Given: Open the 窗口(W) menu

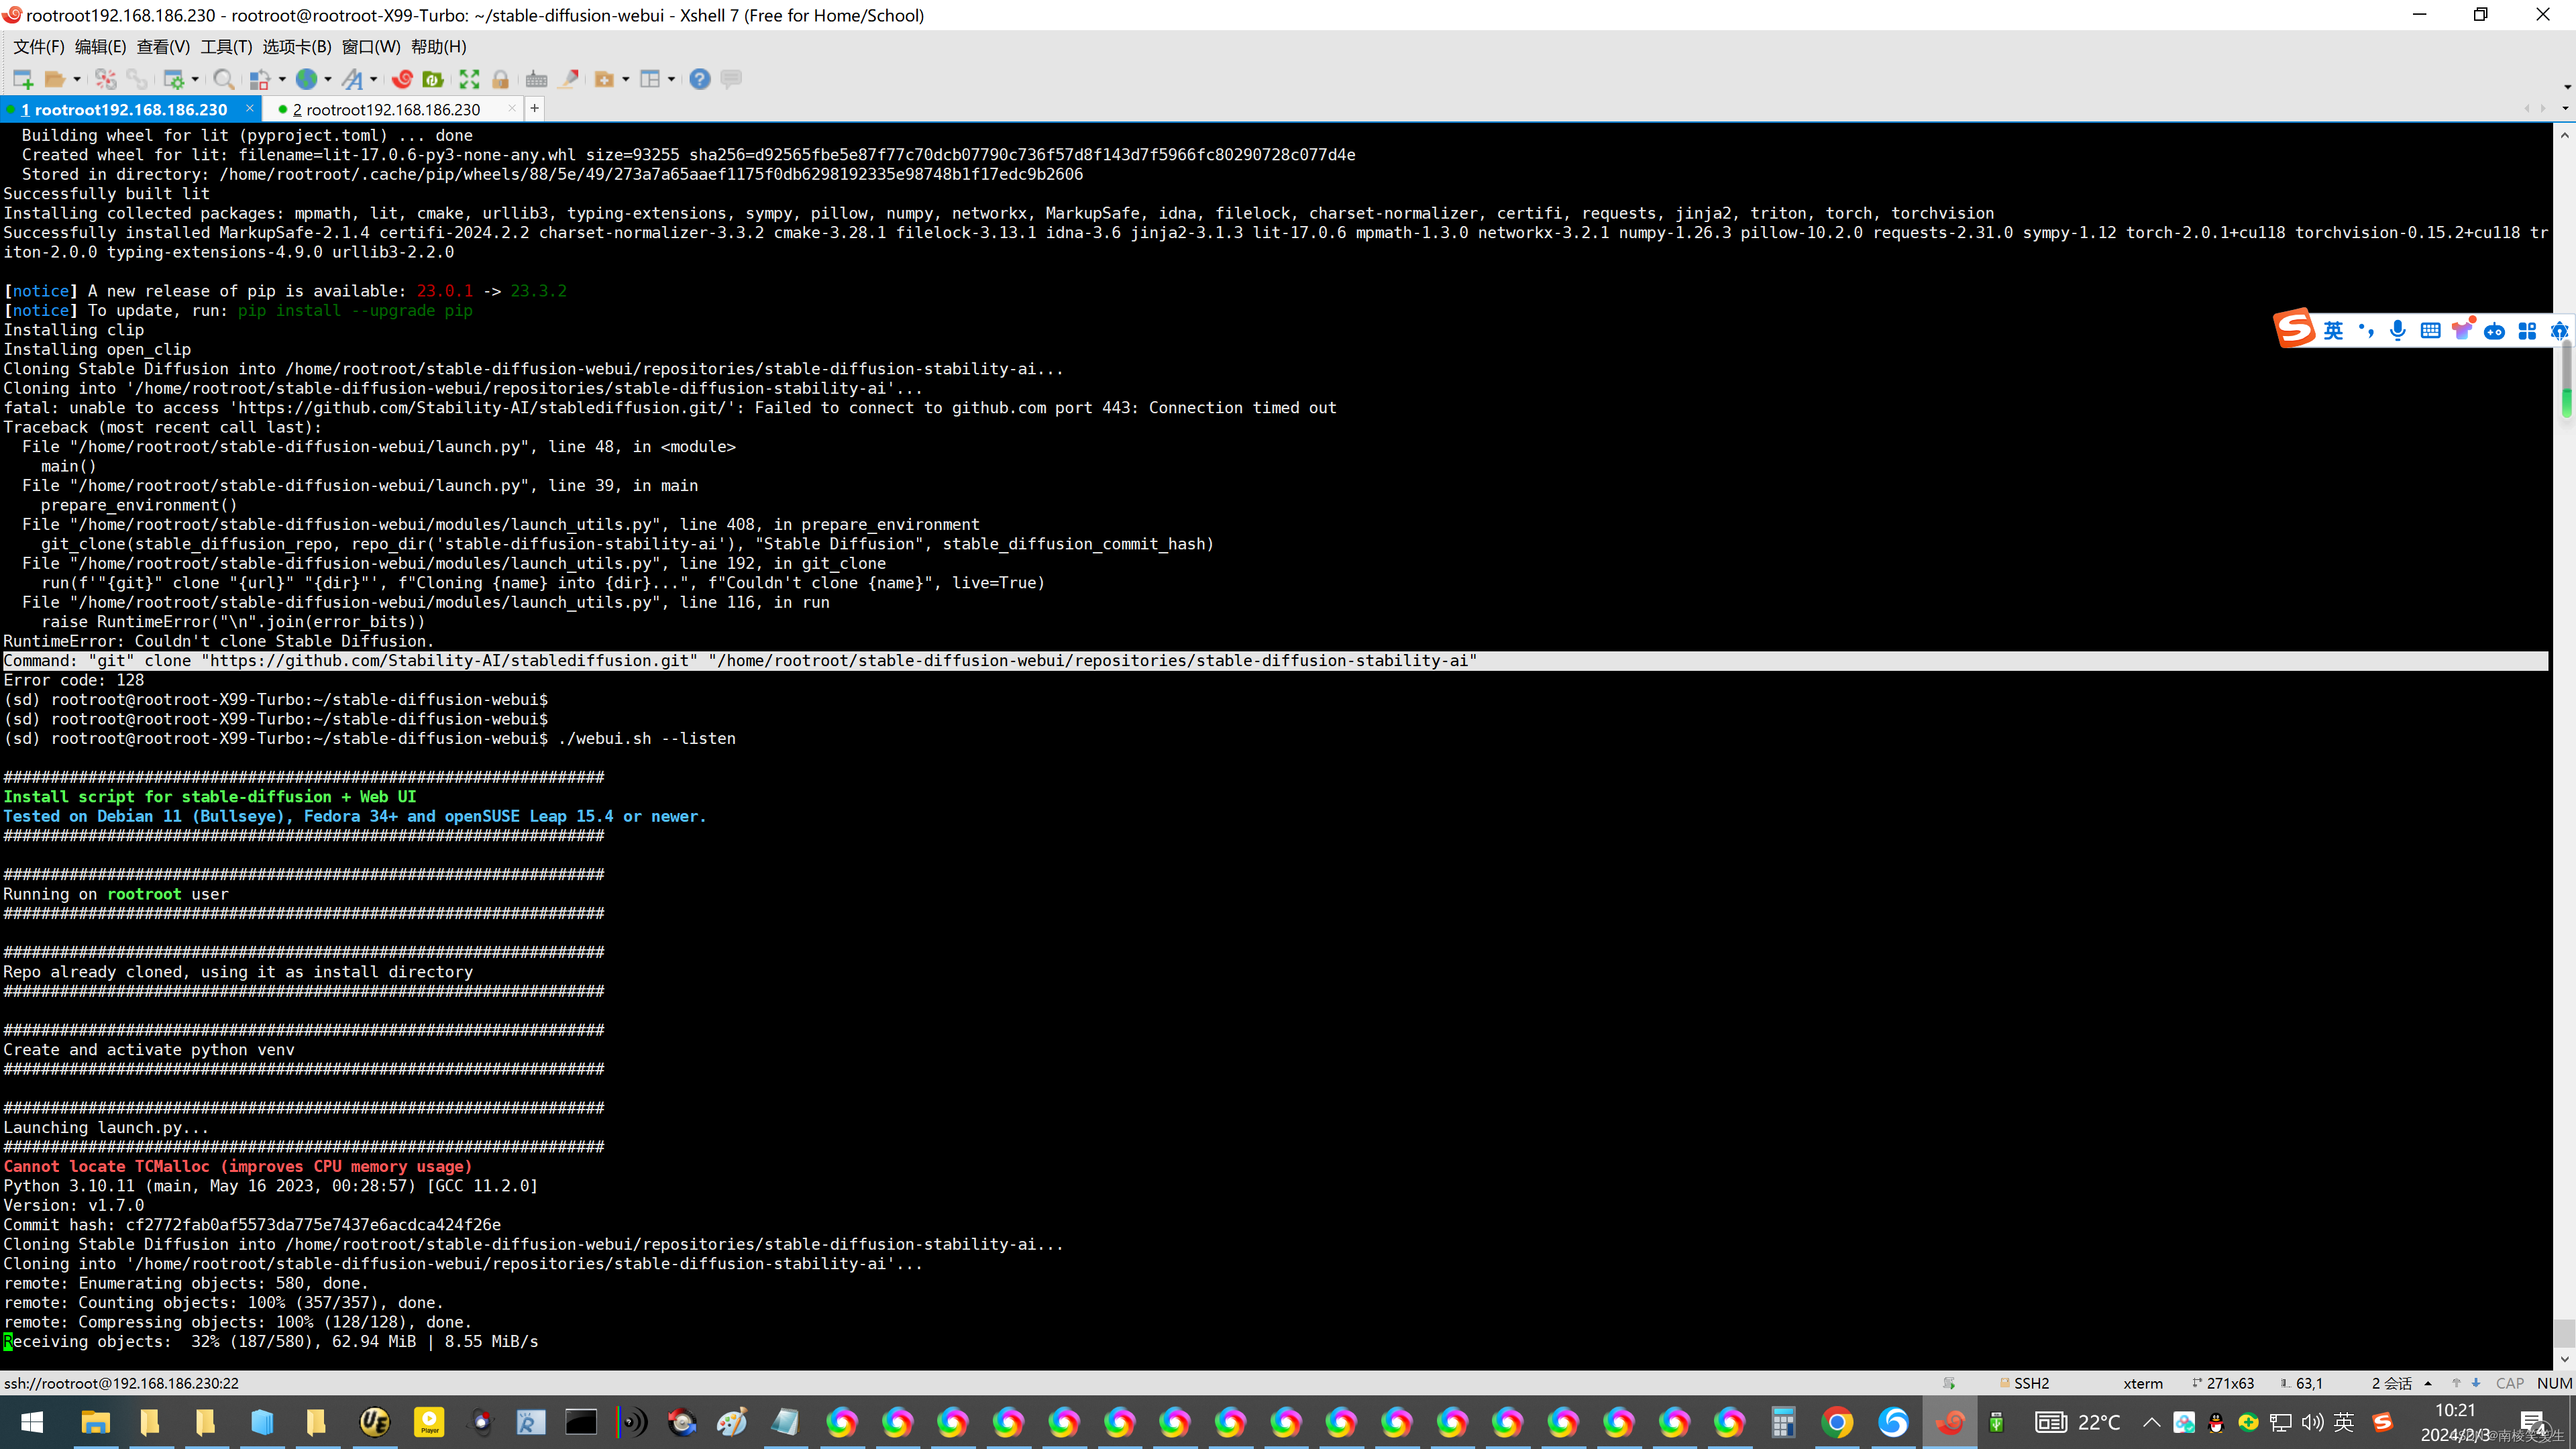Looking at the screenshot, I should pos(371,47).
